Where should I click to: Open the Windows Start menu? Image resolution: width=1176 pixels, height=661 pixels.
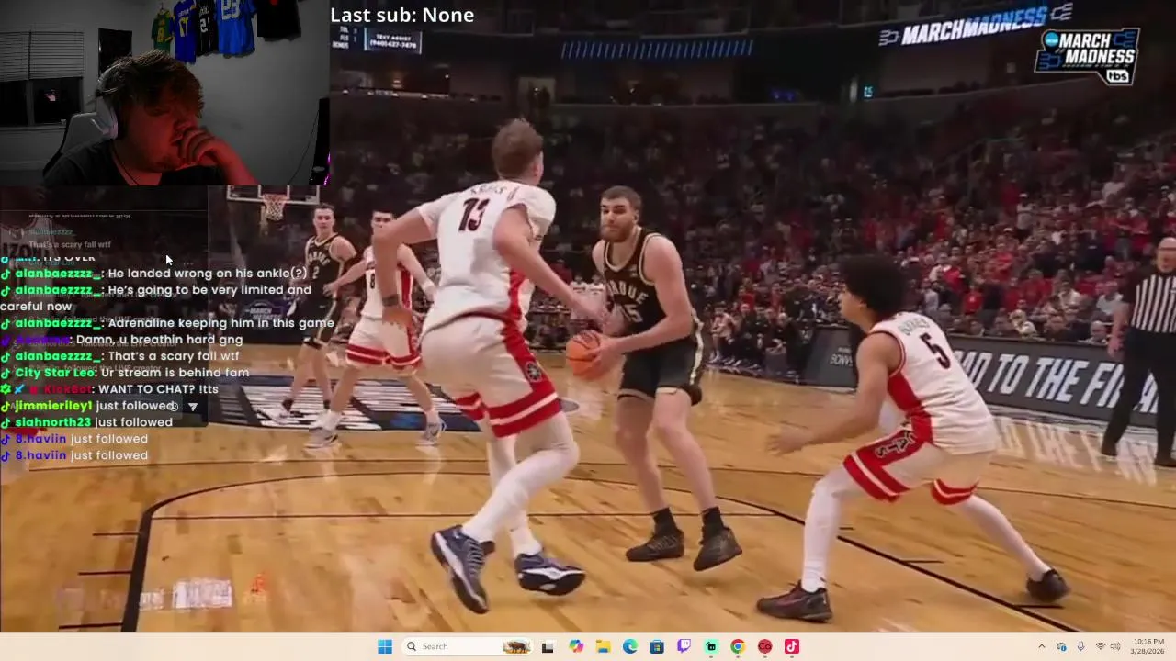coord(385,646)
